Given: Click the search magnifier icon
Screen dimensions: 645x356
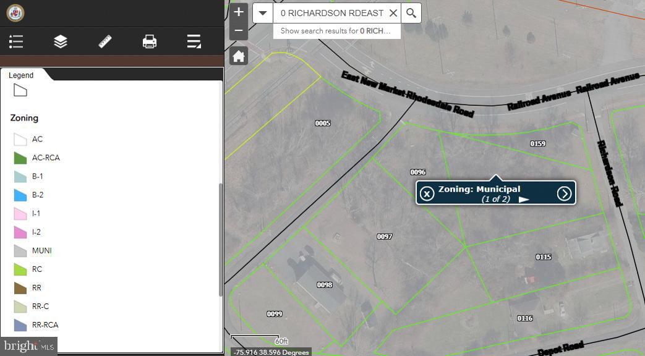Looking at the screenshot, I should pos(411,13).
